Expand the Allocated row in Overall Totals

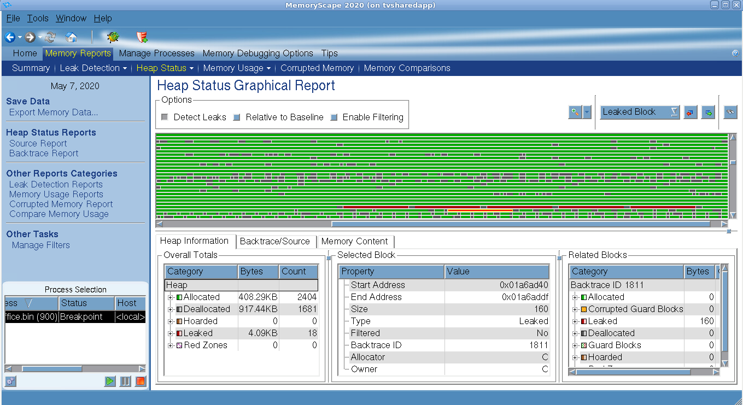[171, 297]
